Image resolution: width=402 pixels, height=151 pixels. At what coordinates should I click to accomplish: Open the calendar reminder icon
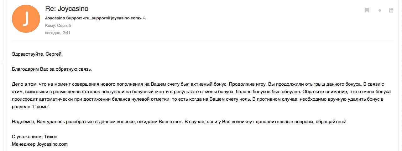tap(391, 10)
